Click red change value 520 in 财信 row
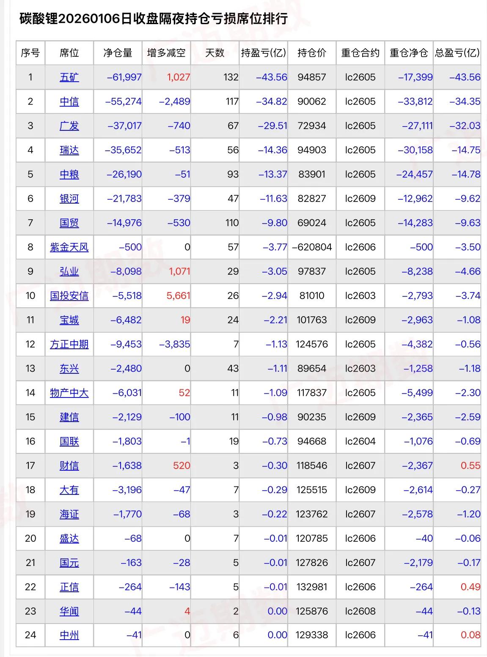This screenshot has height=657, width=487. click(x=182, y=466)
